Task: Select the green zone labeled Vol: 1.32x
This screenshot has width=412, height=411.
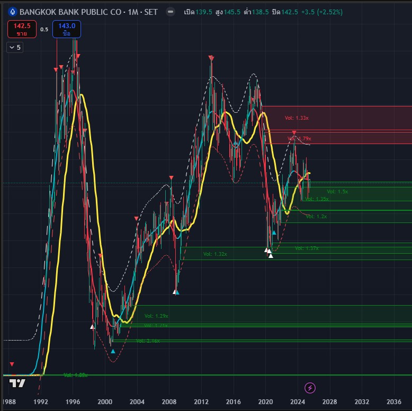Action: 296,253
